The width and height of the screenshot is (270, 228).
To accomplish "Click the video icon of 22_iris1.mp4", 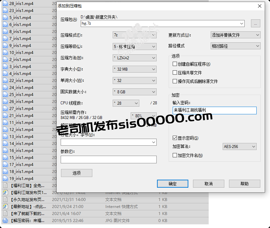I will [5, 80].
